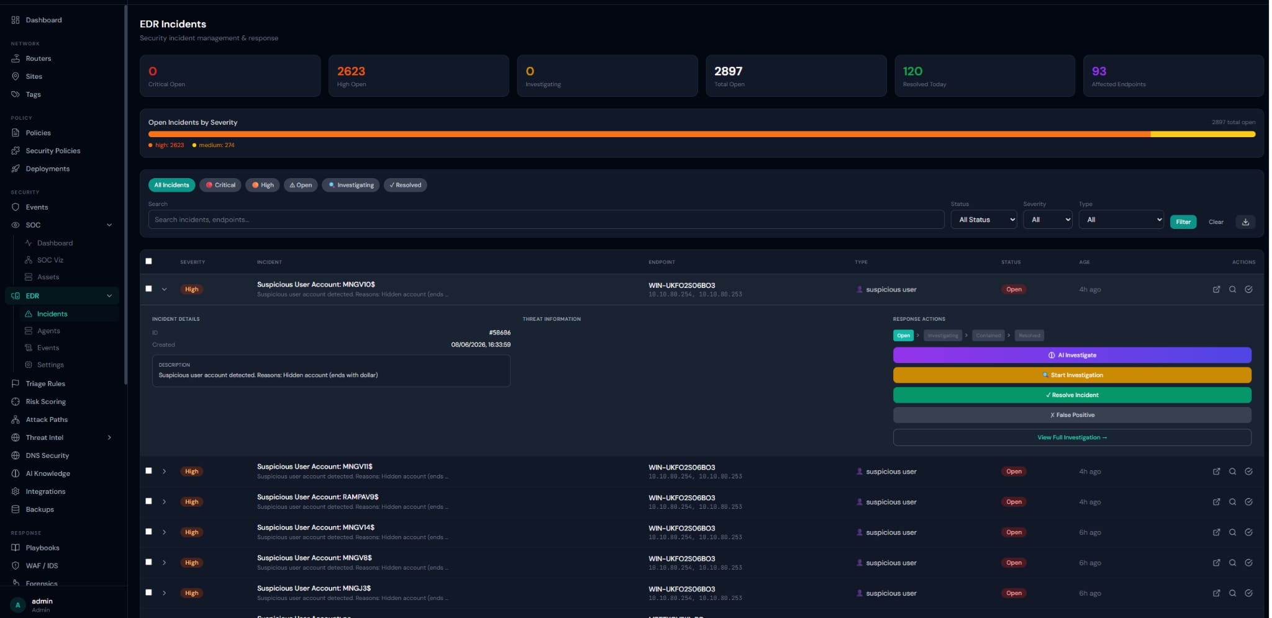Open the All Status dropdown
Image resolution: width=1272 pixels, height=618 pixels.
tap(983, 220)
